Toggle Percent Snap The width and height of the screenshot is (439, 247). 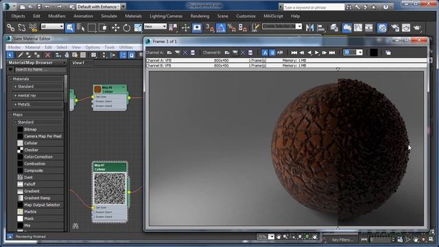coord(232,27)
